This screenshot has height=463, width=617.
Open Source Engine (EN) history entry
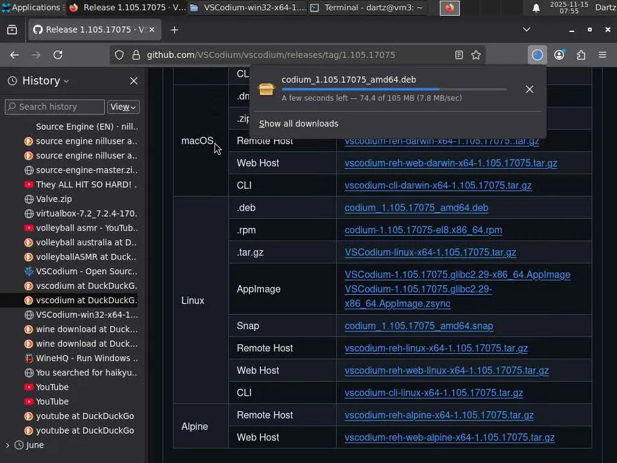click(82, 127)
